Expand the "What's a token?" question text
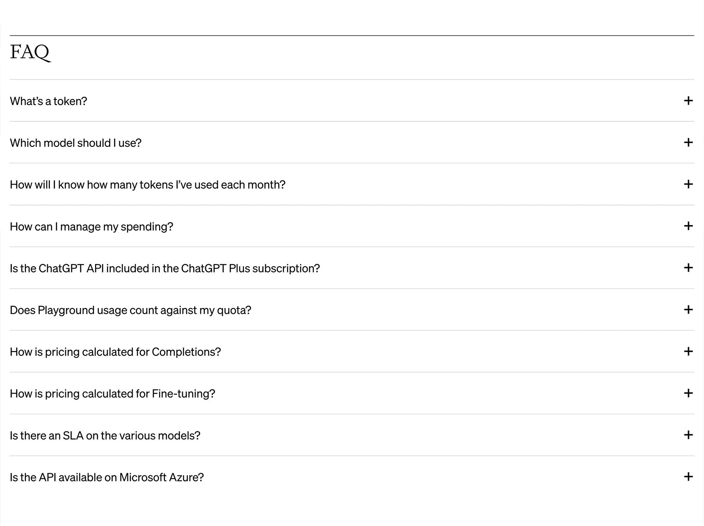Screen dimensions: 704x526 pyautogui.click(x=49, y=101)
